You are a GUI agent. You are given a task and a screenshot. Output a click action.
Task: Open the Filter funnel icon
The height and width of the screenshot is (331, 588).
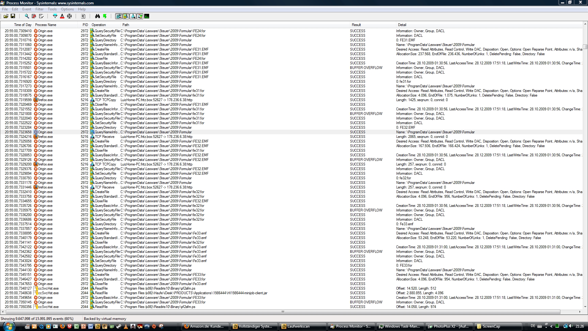55,16
